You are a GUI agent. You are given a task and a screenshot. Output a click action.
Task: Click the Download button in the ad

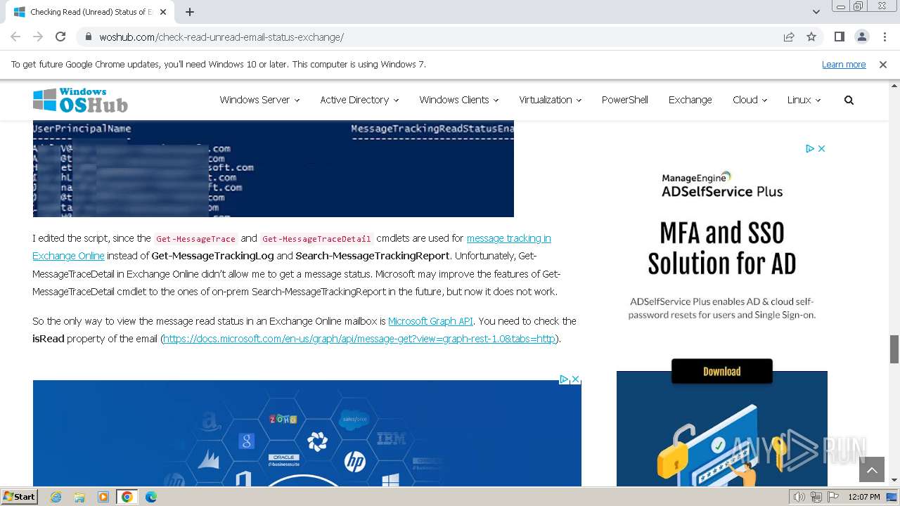point(722,371)
